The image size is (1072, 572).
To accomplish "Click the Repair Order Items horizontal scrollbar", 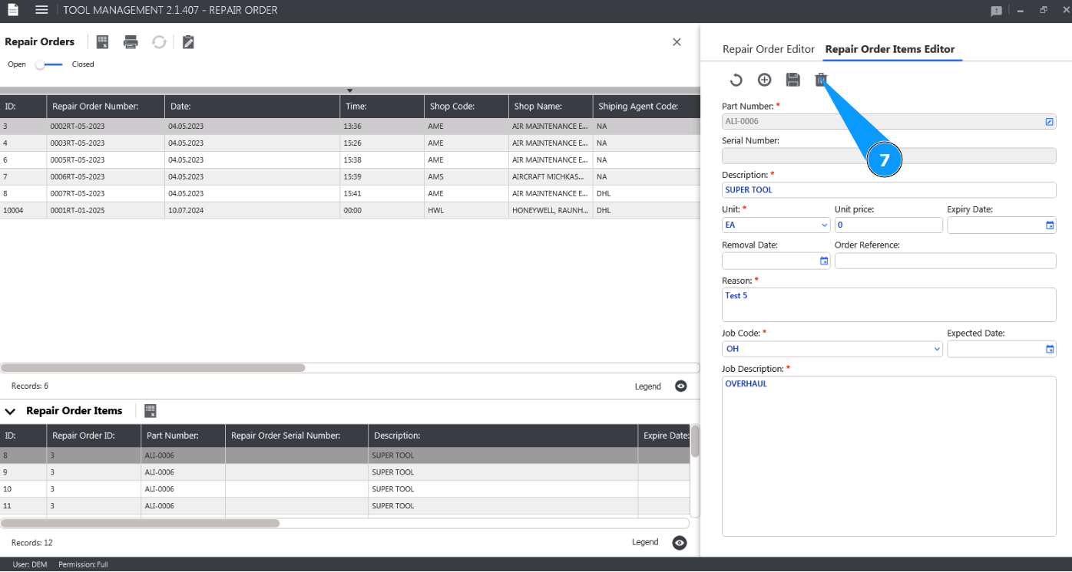I will coord(140,524).
